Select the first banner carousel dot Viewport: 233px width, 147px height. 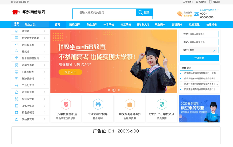point(109,90)
